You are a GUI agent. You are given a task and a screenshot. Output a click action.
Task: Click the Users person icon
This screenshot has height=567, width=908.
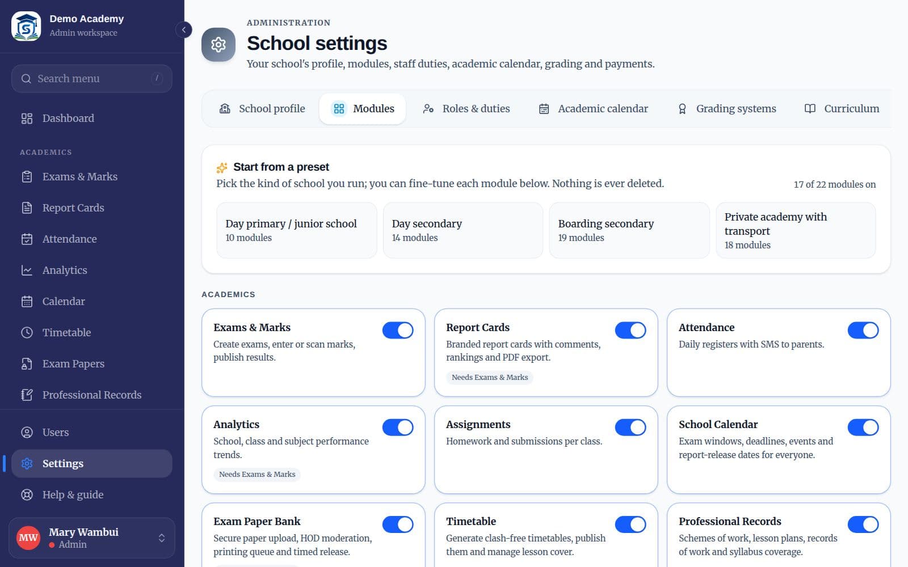point(27,433)
